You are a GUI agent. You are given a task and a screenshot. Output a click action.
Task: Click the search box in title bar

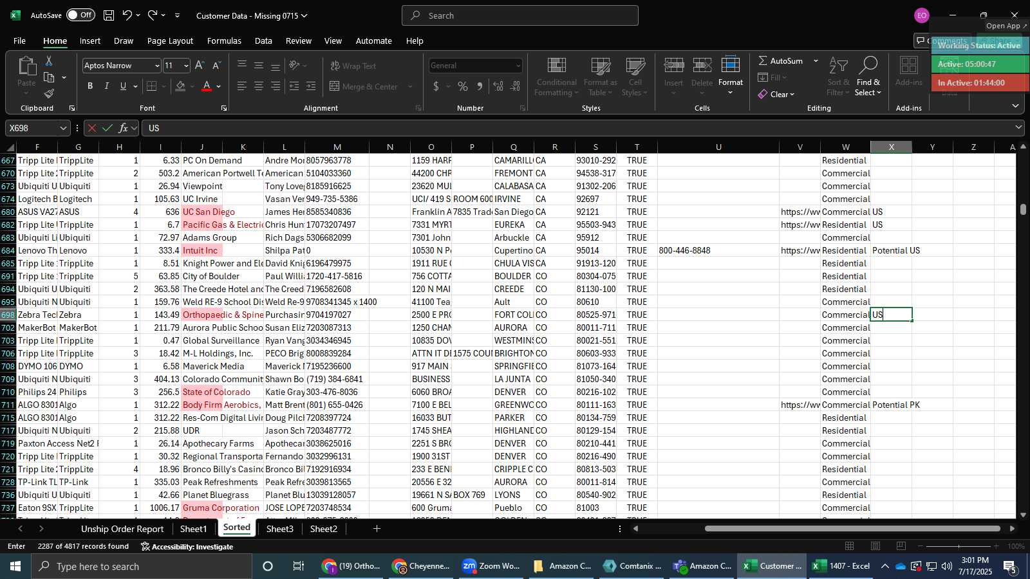(520, 15)
